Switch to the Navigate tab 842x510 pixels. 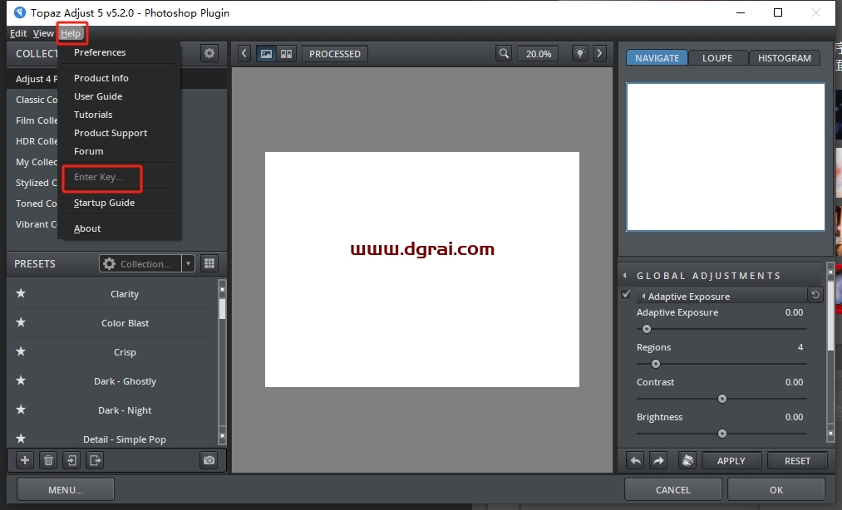pyautogui.click(x=657, y=57)
